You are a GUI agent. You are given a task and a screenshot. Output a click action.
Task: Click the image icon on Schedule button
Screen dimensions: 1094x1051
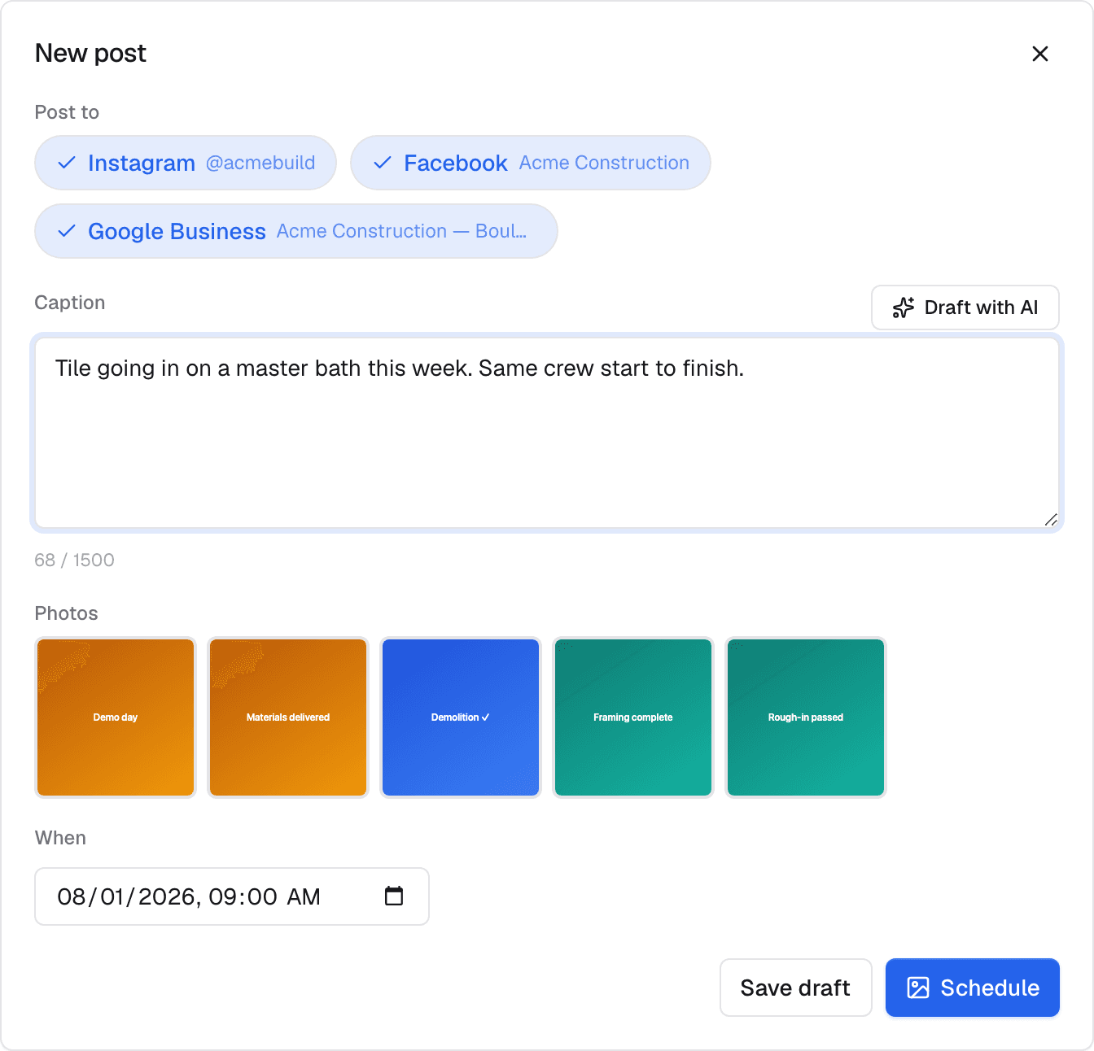(918, 988)
